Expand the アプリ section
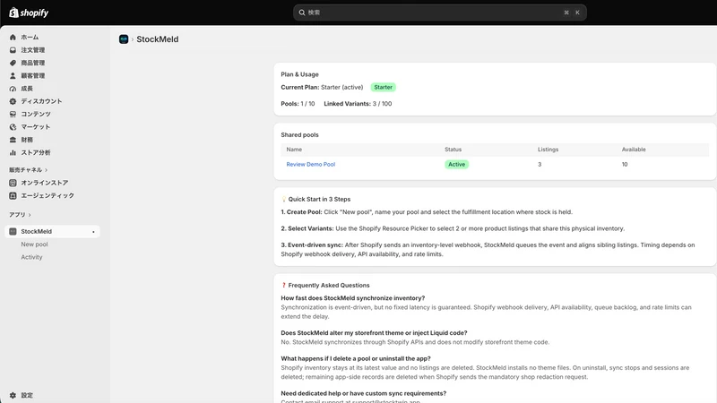Viewport: 717px width, 403px height. [20, 214]
